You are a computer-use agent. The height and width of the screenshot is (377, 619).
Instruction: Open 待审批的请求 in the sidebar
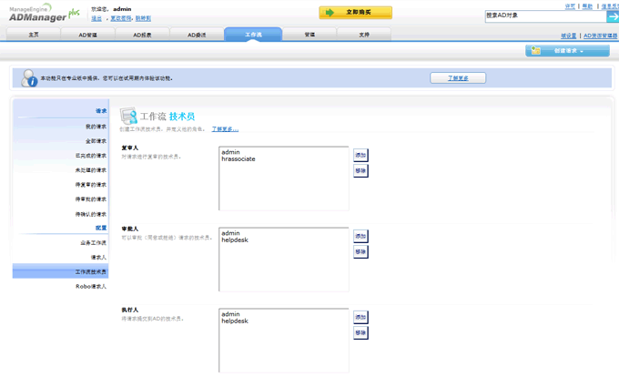pyautogui.click(x=91, y=199)
